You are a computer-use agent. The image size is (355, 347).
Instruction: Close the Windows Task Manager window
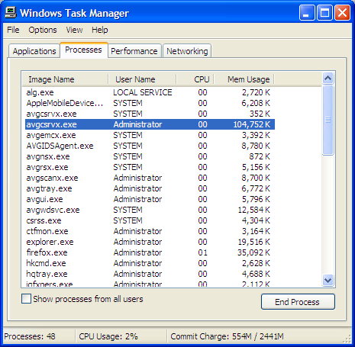tap(342, 13)
